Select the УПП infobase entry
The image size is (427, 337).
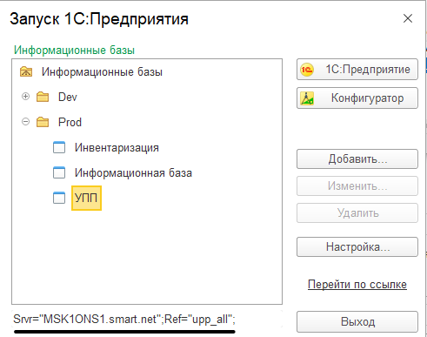[86, 198]
